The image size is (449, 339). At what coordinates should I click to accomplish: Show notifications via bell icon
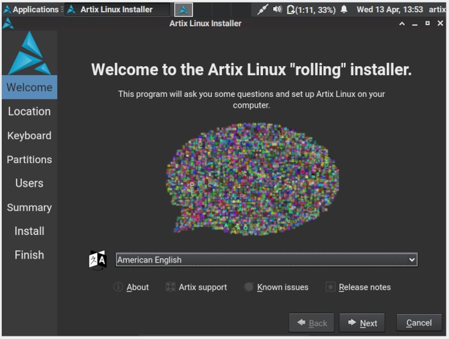pos(344,10)
